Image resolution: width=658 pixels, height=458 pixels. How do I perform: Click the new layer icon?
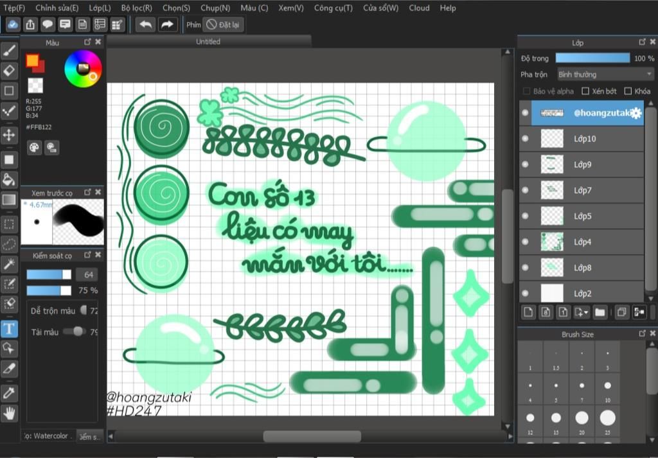click(x=528, y=312)
